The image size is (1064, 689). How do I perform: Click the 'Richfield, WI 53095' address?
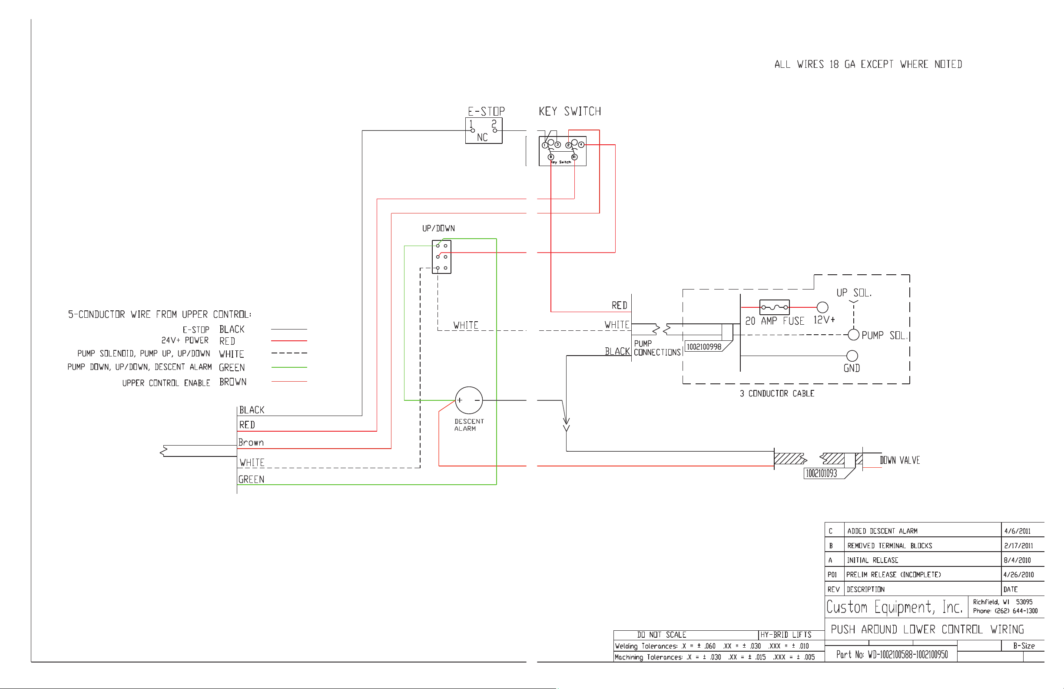click(1002, 602)
